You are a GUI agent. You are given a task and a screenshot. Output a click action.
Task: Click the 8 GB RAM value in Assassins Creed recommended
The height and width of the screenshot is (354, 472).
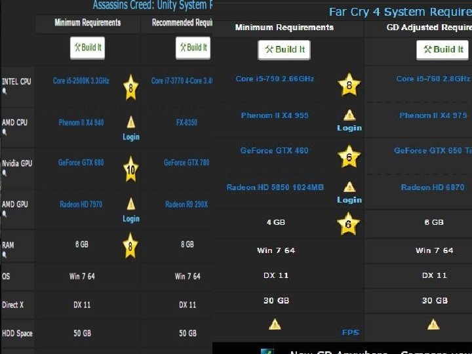[187, 244]
